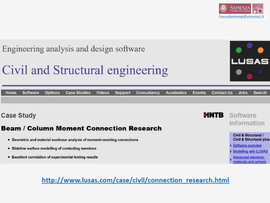
Task: Select Support in the navigation bar
Action: point(123,93)
